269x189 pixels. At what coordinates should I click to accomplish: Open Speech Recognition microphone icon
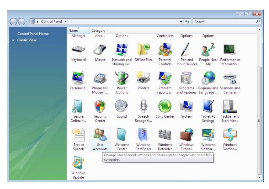(x=143, y=111)
